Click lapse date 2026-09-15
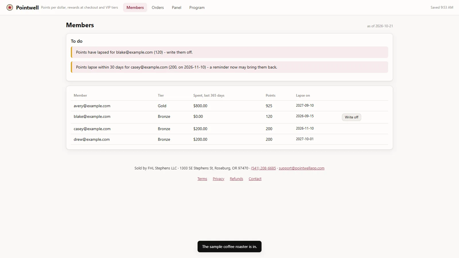The image size is (459, 258). click(x=305, y=116)
